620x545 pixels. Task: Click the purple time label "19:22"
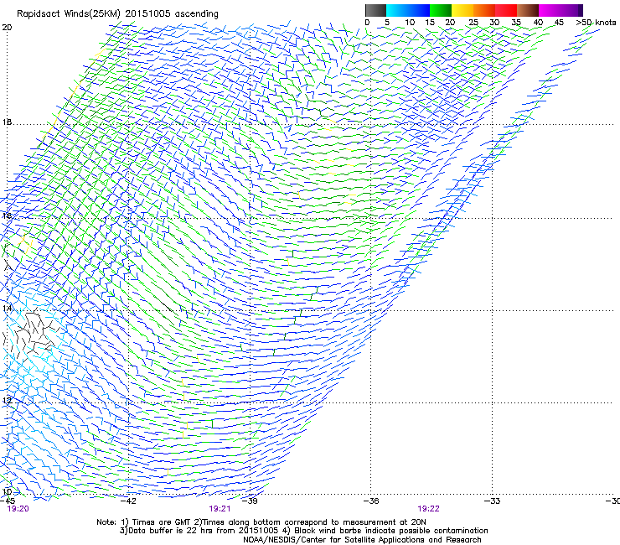[x=429, y=509]
